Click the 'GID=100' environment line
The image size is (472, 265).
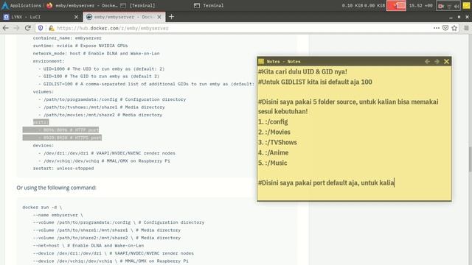pyautogui.click(x=98, y=77)
